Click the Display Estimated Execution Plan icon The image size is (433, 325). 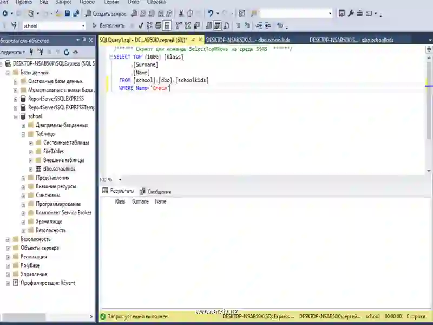pos(149,25)
